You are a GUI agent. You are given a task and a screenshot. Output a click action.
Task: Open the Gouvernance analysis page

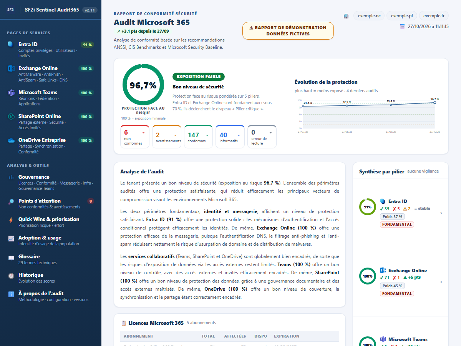click(x=50, y=182)
